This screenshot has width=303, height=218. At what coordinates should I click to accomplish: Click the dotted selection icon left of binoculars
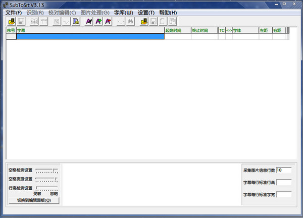(121, 22)
